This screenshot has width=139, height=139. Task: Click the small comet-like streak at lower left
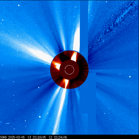coord(8,124)
